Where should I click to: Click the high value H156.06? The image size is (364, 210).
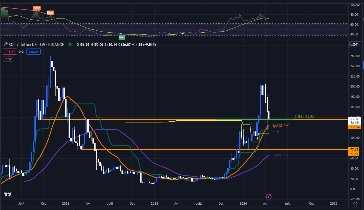tap(96, 45)
